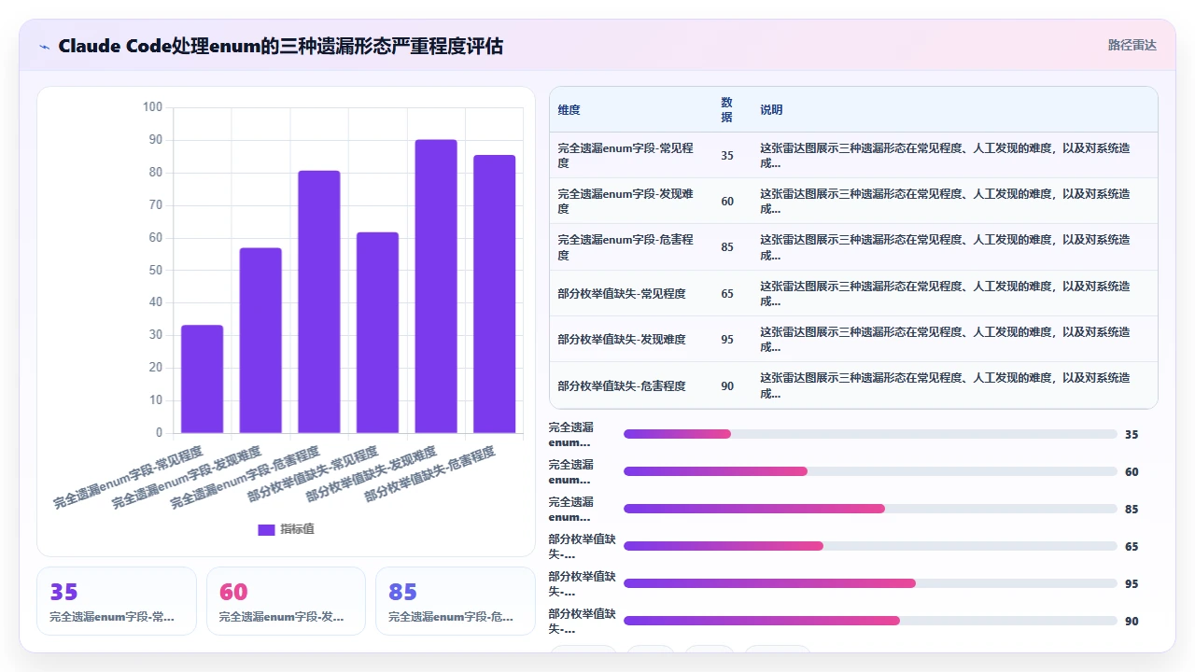Click table value 90 in data column
Image resolution: width=1195 pixels, height=672 pixels.
click(x=727, y=386)
